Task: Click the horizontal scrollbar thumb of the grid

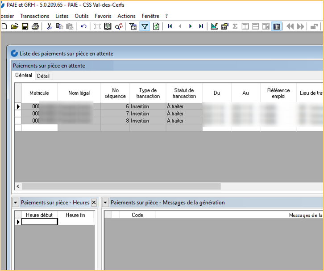Action: pyautogui.click(x=121, y=186)
